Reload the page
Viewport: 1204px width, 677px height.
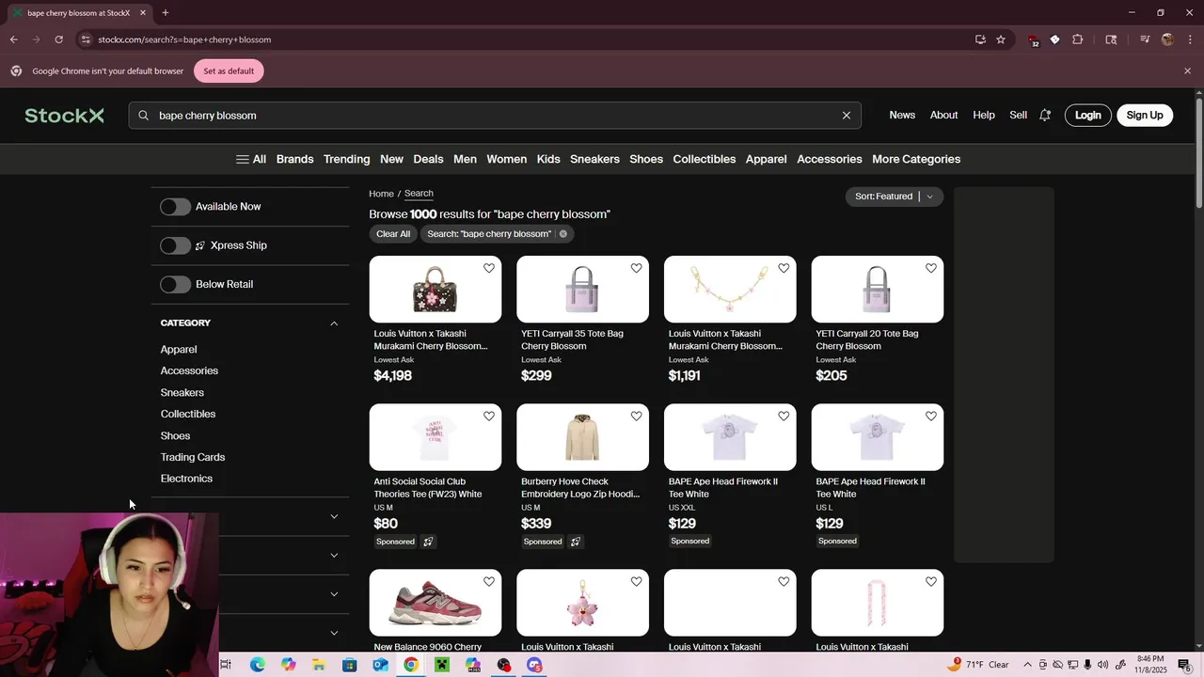point(58,39)
